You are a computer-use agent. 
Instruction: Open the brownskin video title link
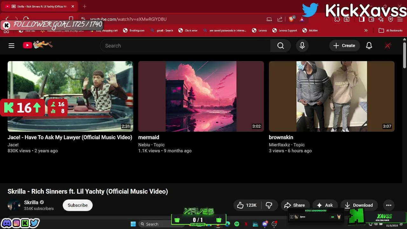click(281, 137)
